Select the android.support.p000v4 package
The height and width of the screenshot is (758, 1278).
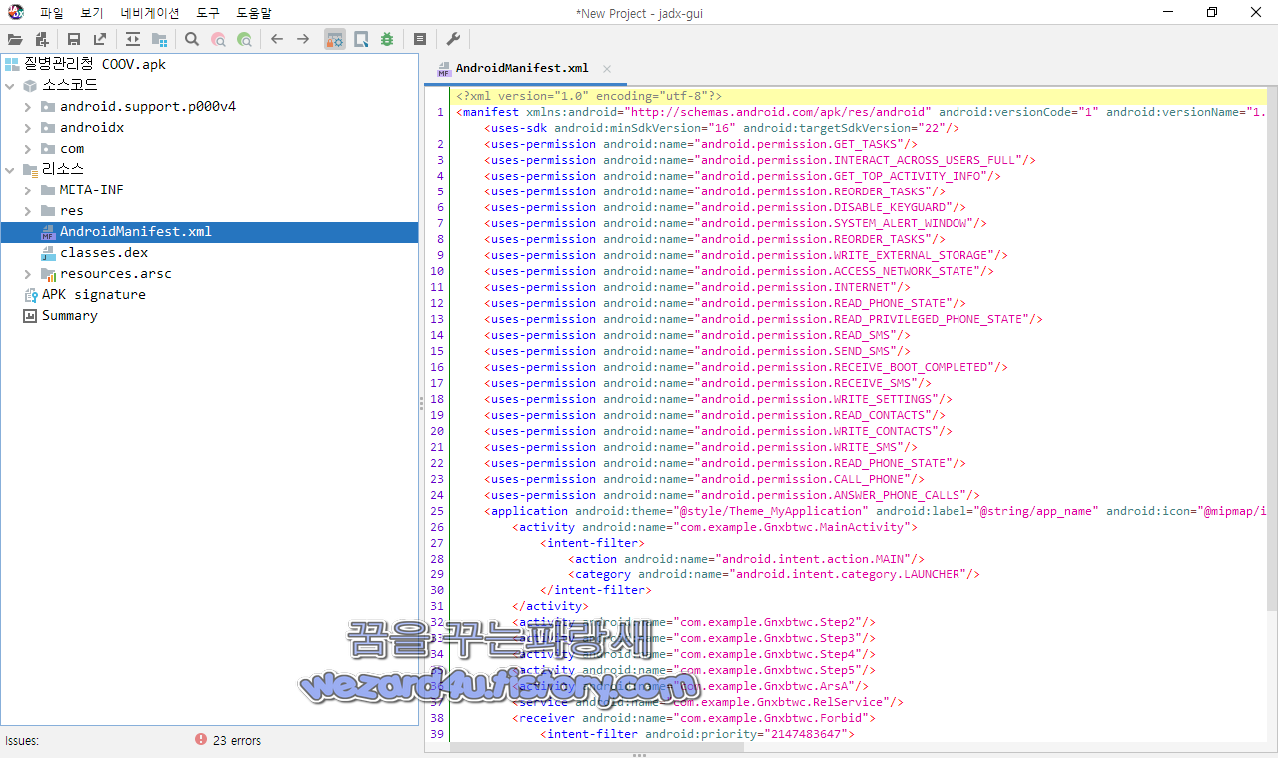(148, 106)
